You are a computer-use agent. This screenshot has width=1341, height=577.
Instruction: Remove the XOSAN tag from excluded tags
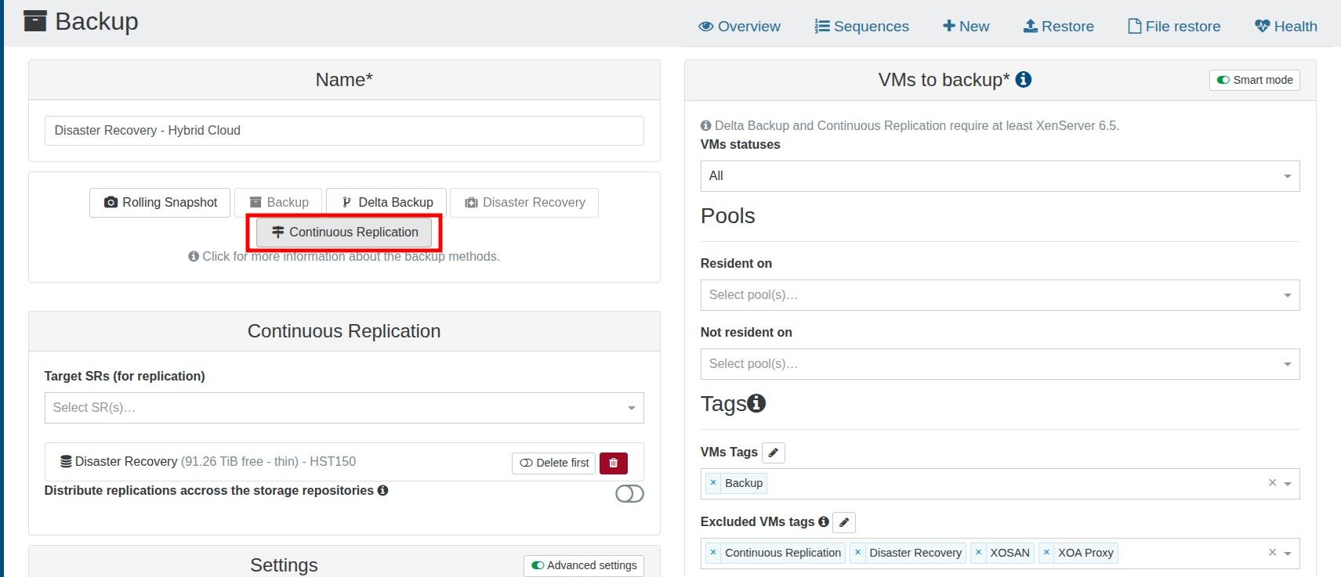point(978,553)
